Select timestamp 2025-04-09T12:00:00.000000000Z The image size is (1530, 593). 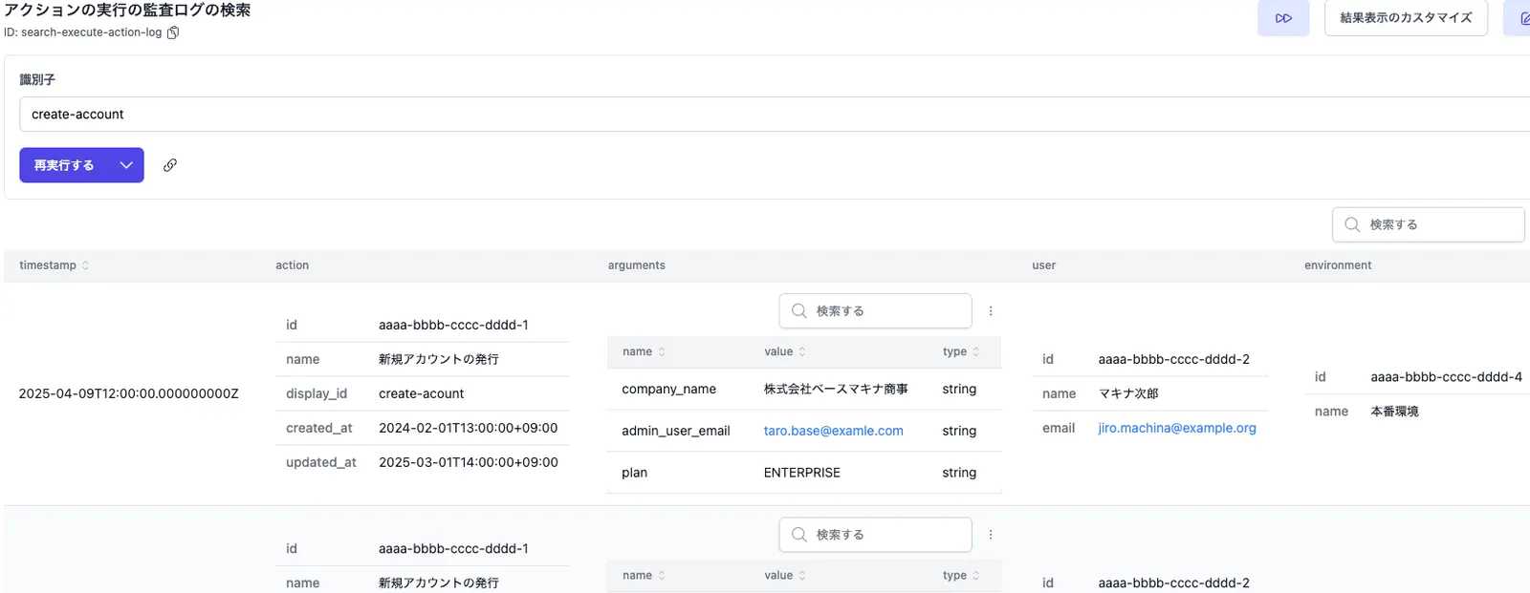tap(129, 393)
